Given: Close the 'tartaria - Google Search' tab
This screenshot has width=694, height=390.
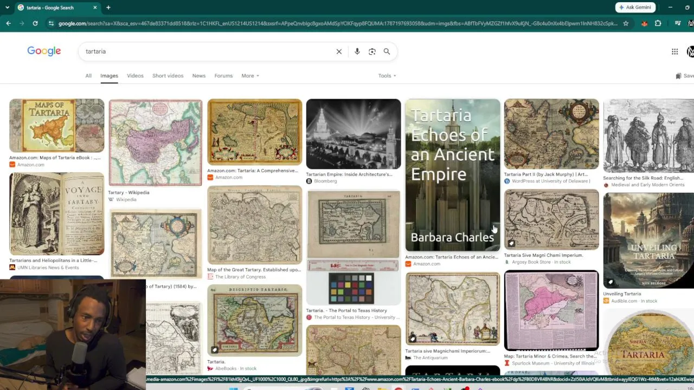Looking at the screenshot, I should (95, 8).
